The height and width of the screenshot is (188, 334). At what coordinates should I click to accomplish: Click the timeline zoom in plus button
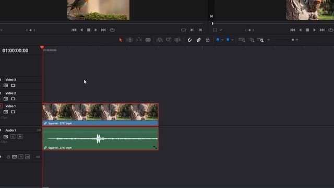(297, 40)
